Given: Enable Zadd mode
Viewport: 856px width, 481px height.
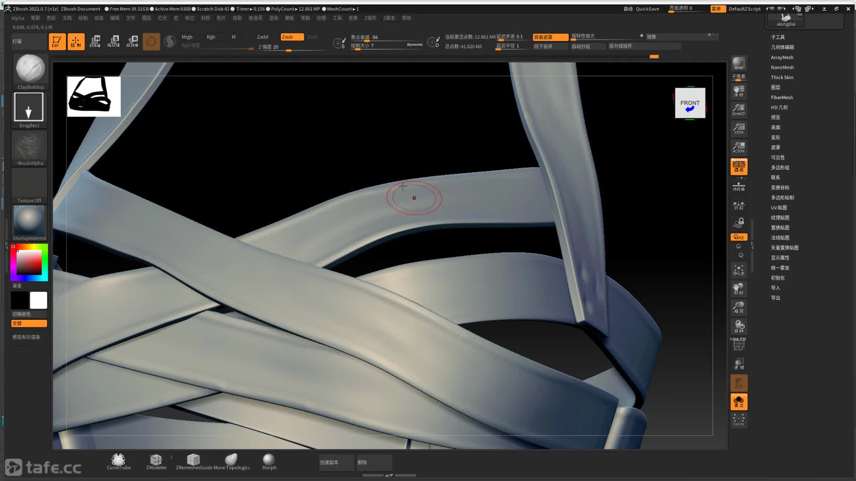Looking at the screenshot, I should click(263, 37).
